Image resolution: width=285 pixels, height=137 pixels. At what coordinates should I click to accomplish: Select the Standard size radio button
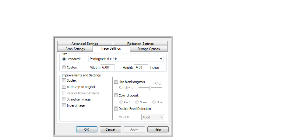(x=64, y=59)
